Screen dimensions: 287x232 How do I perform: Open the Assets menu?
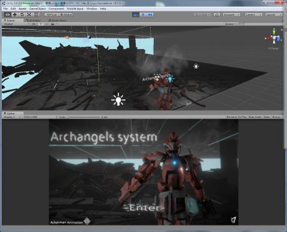[23, 8]
